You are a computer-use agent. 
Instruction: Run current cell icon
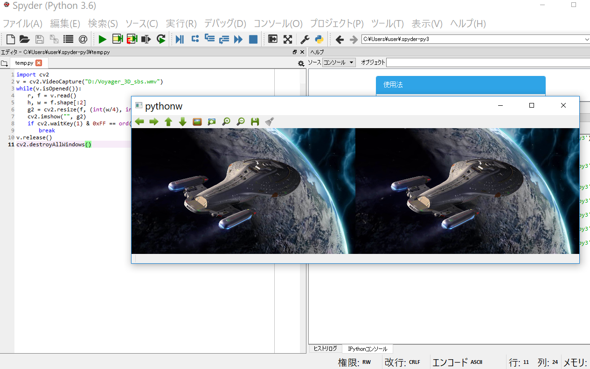point(117,40)
